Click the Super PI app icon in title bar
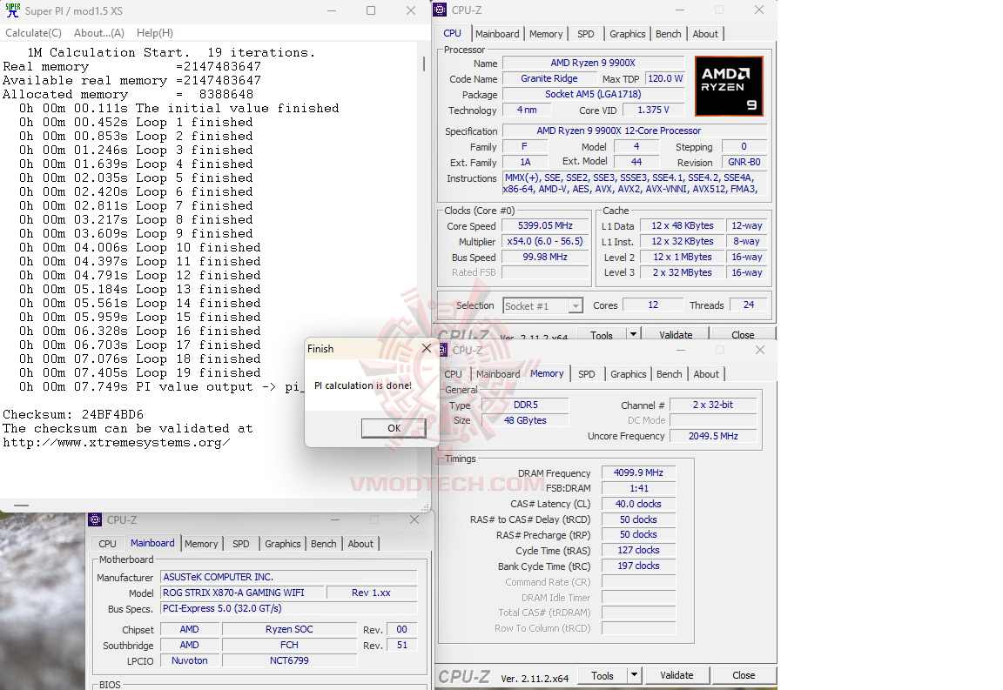Screen dimensions: 1003x690 [12, 10]
